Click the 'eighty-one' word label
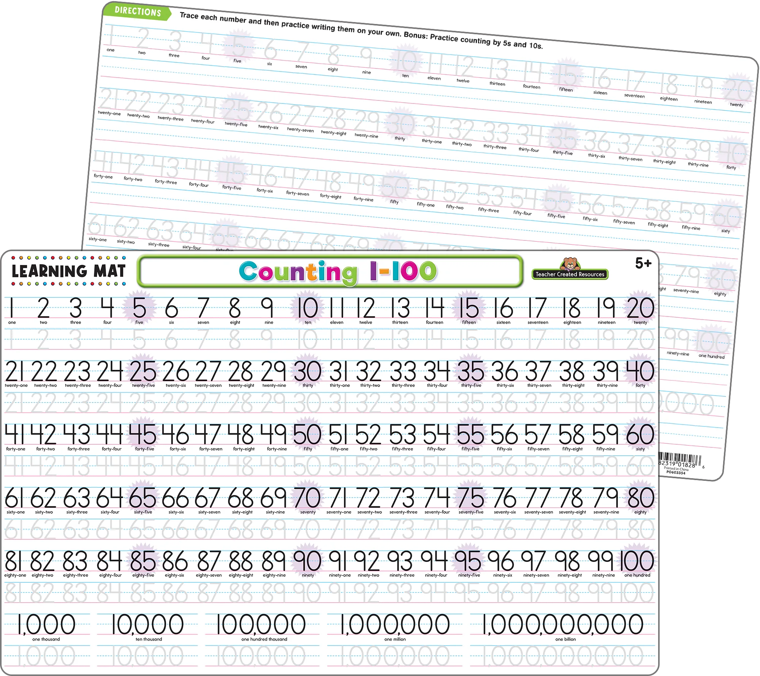 [15, 575]
